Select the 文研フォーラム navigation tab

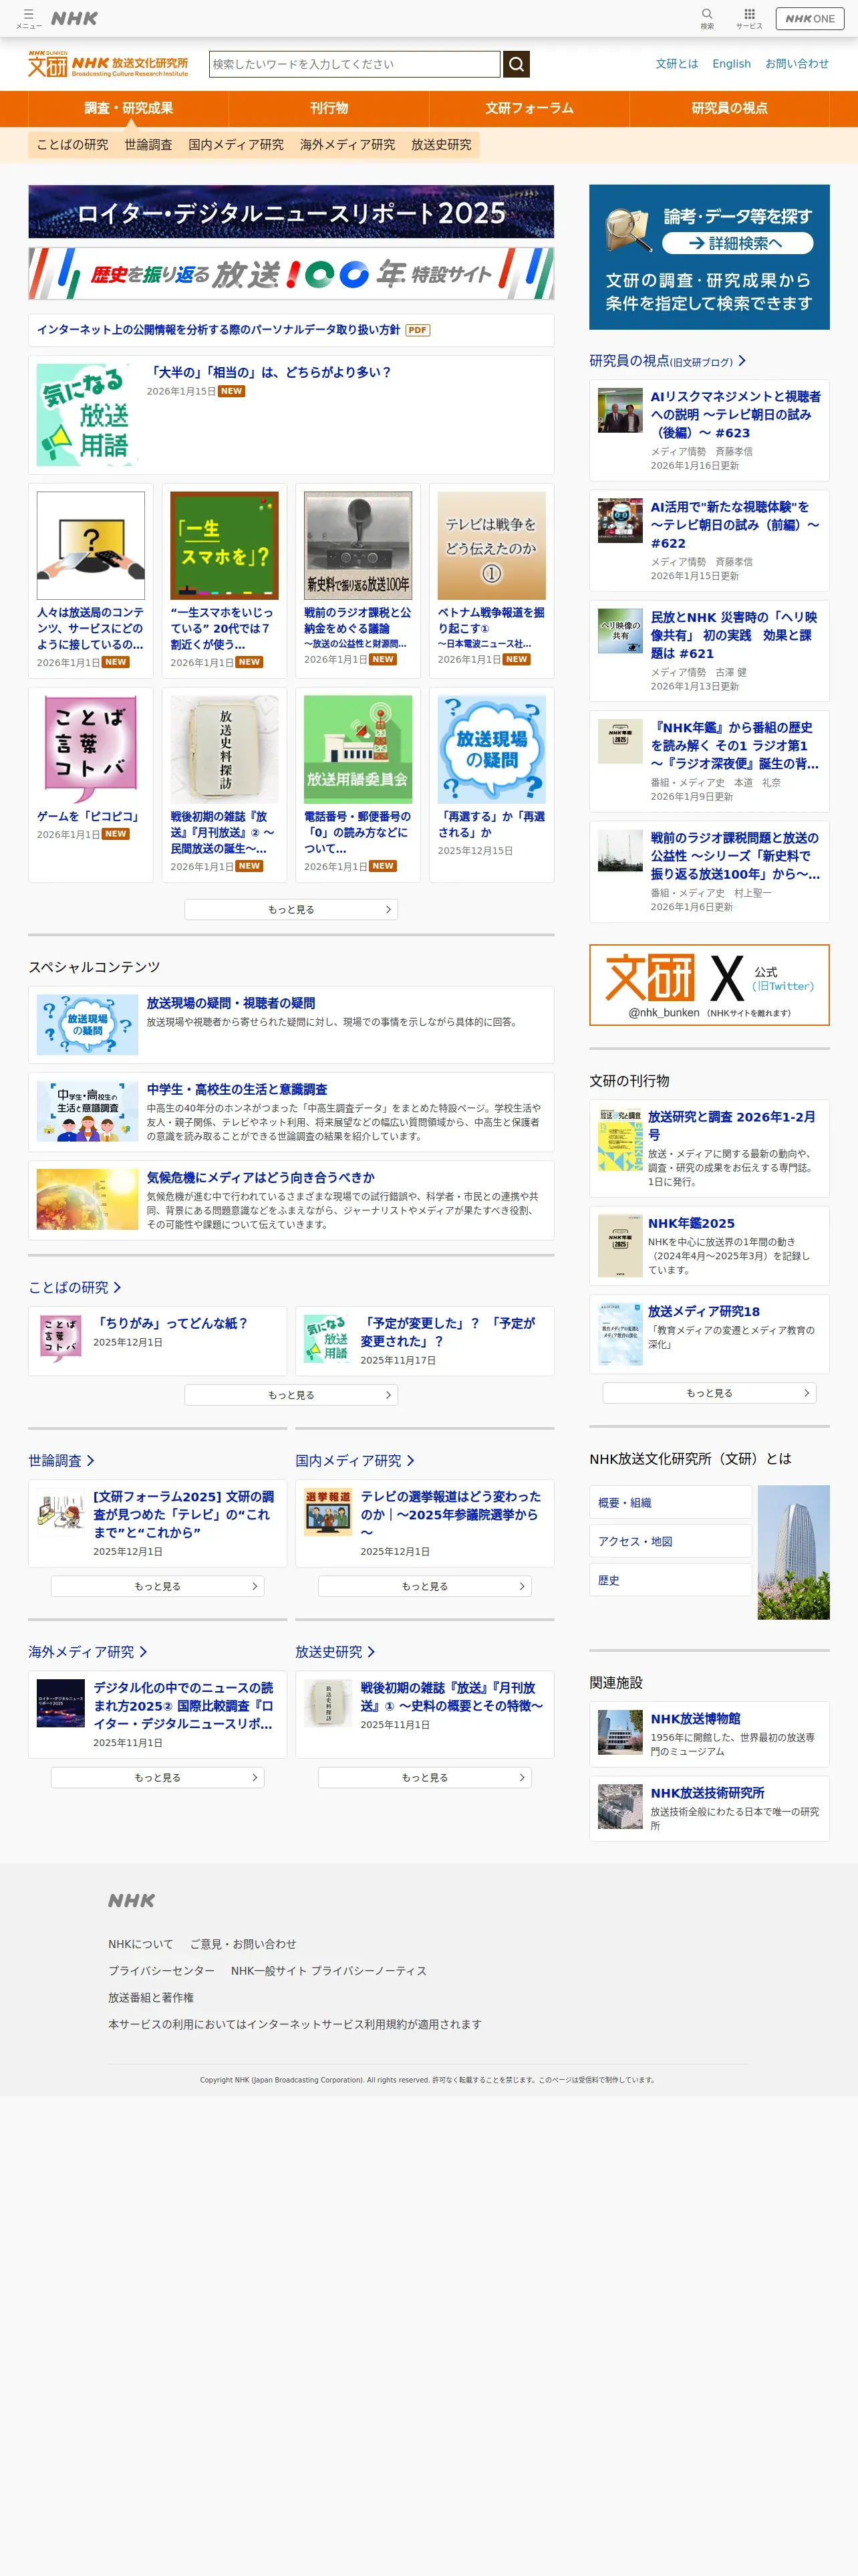tap(529, 108)
